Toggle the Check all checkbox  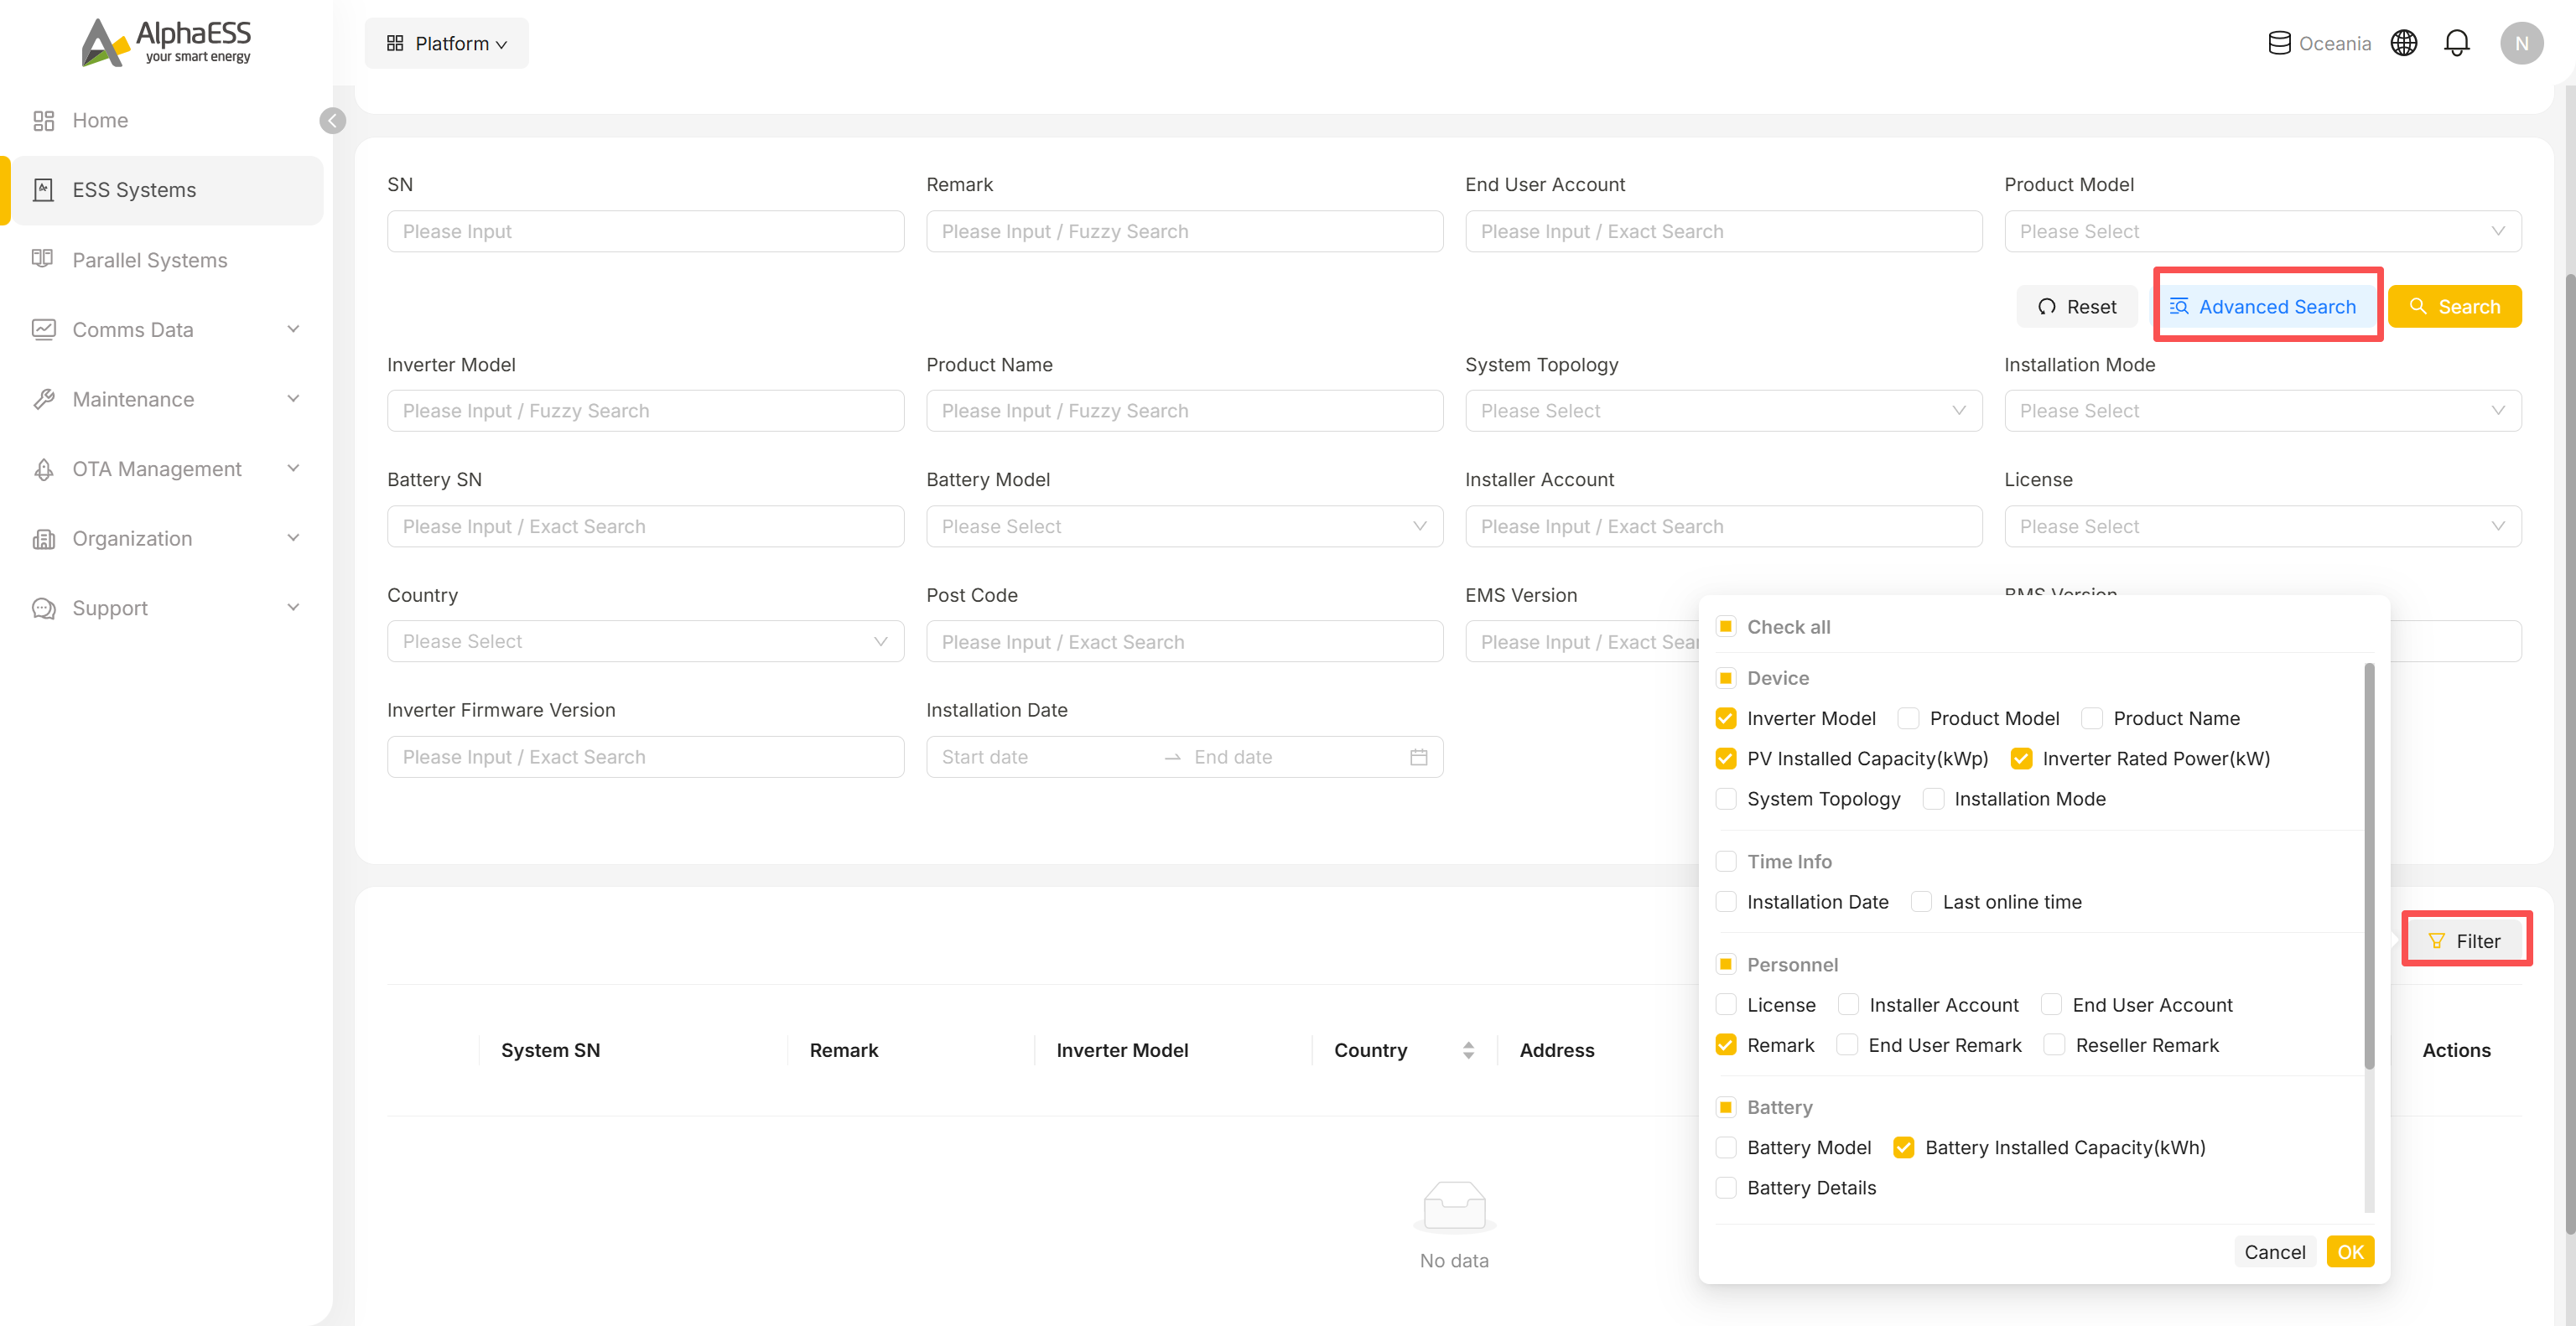(1725, 626)
